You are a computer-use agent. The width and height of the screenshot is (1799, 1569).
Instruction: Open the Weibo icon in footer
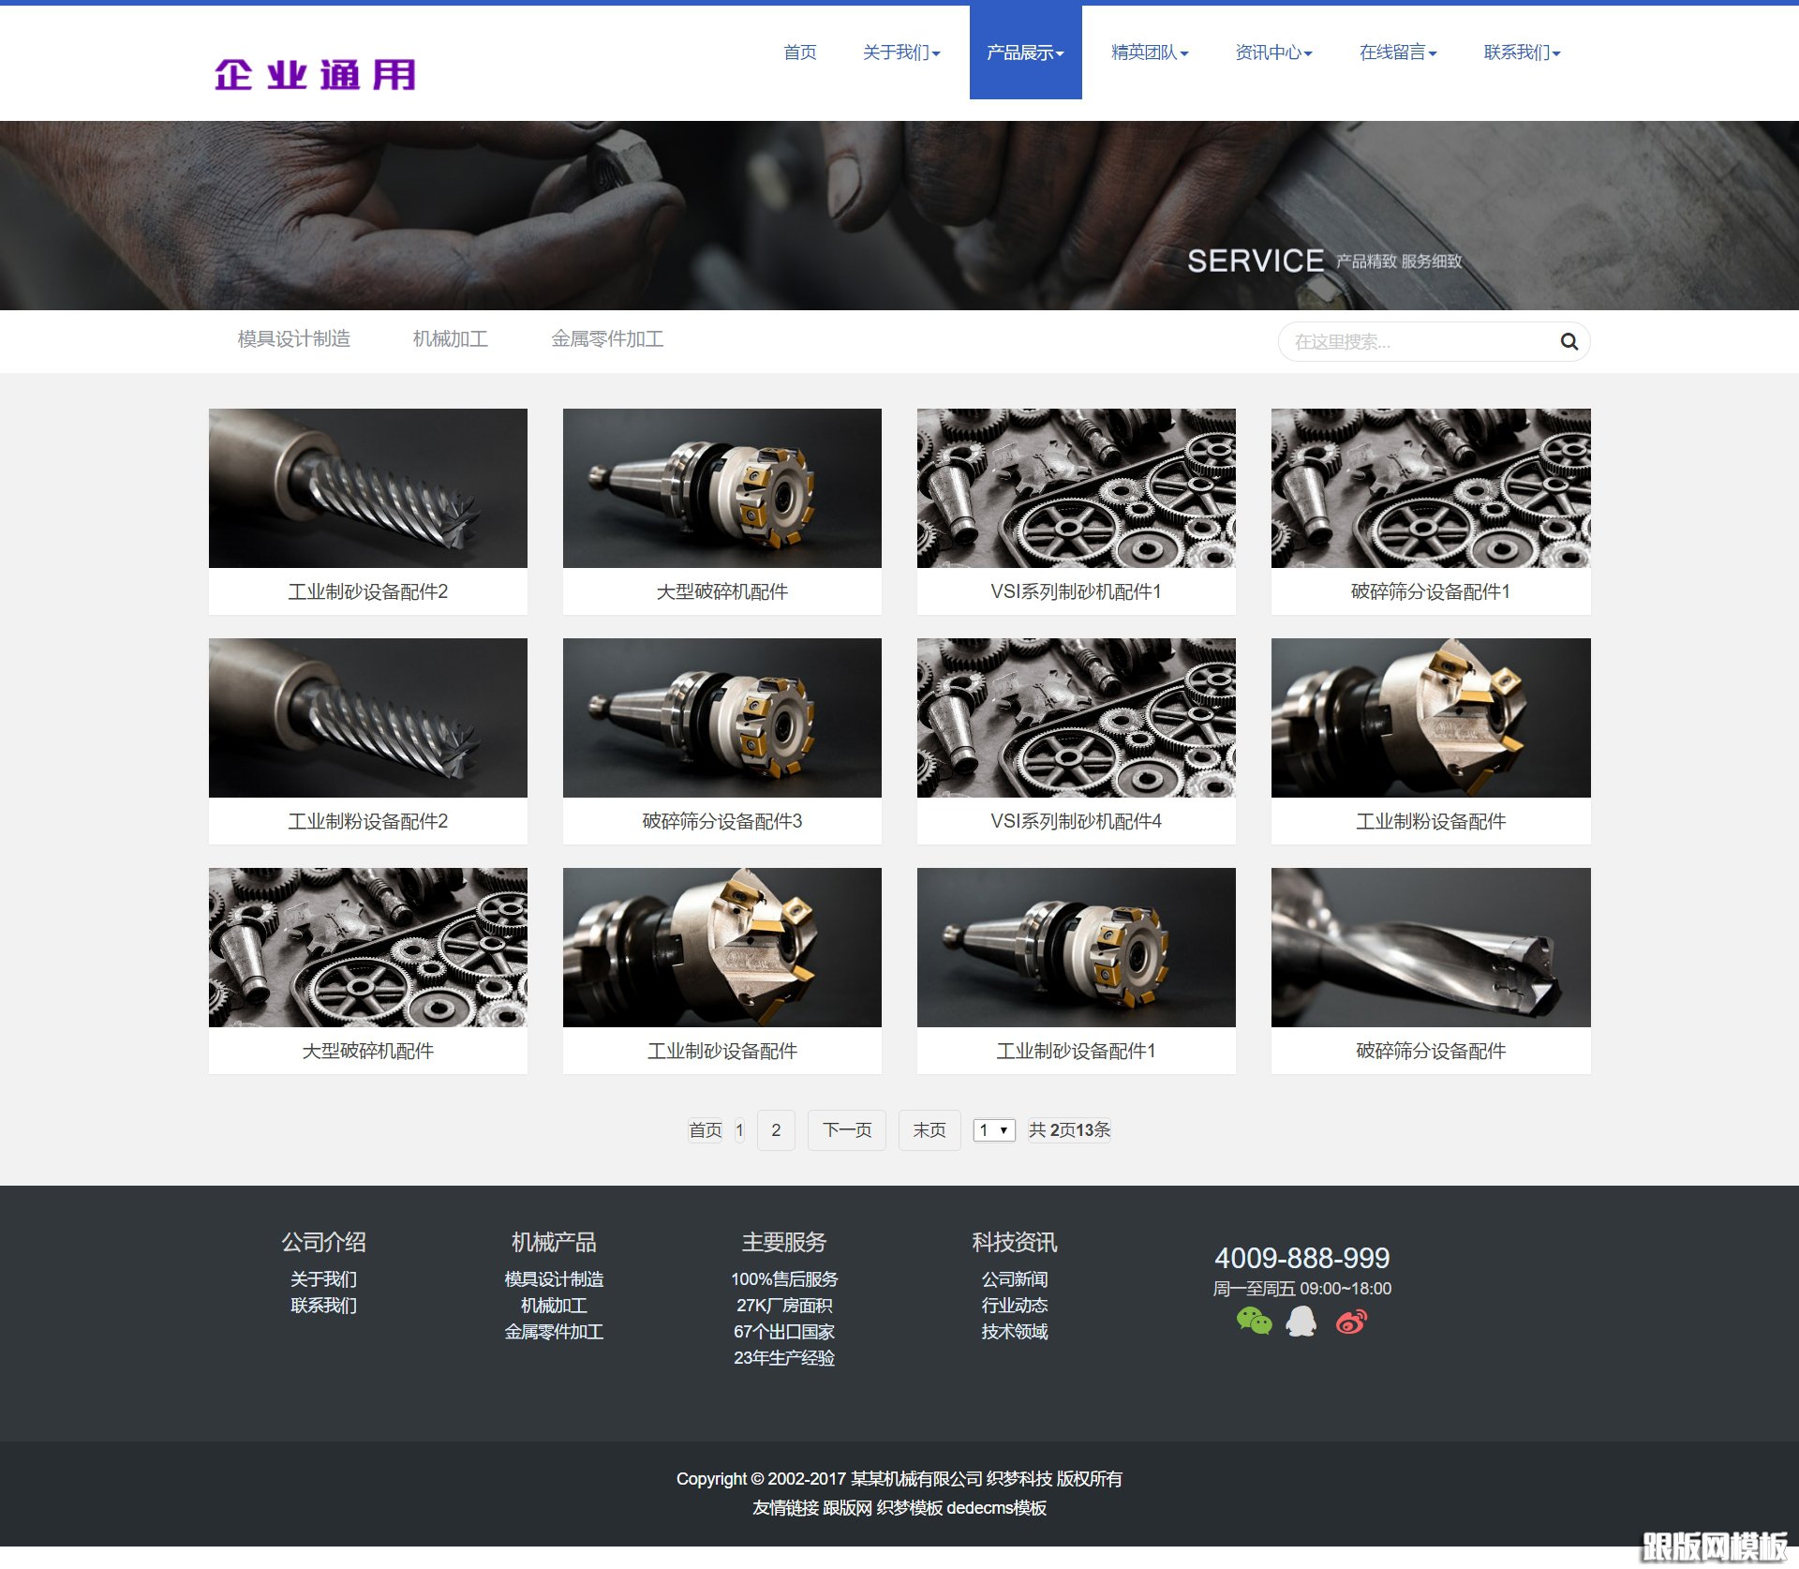(1351, 1321)
